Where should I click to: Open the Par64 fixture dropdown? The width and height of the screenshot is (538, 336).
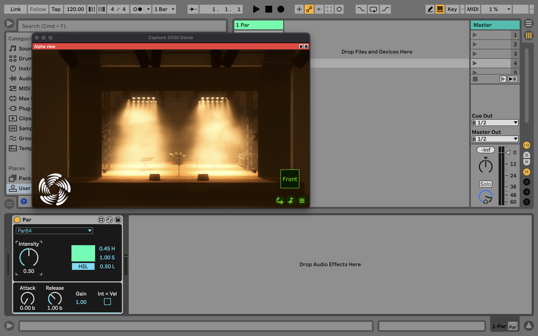[54, 231]
